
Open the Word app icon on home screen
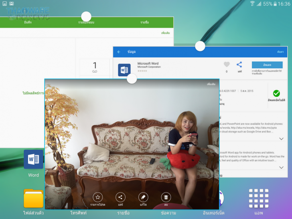pyautogui.click(x=34, y=159)
